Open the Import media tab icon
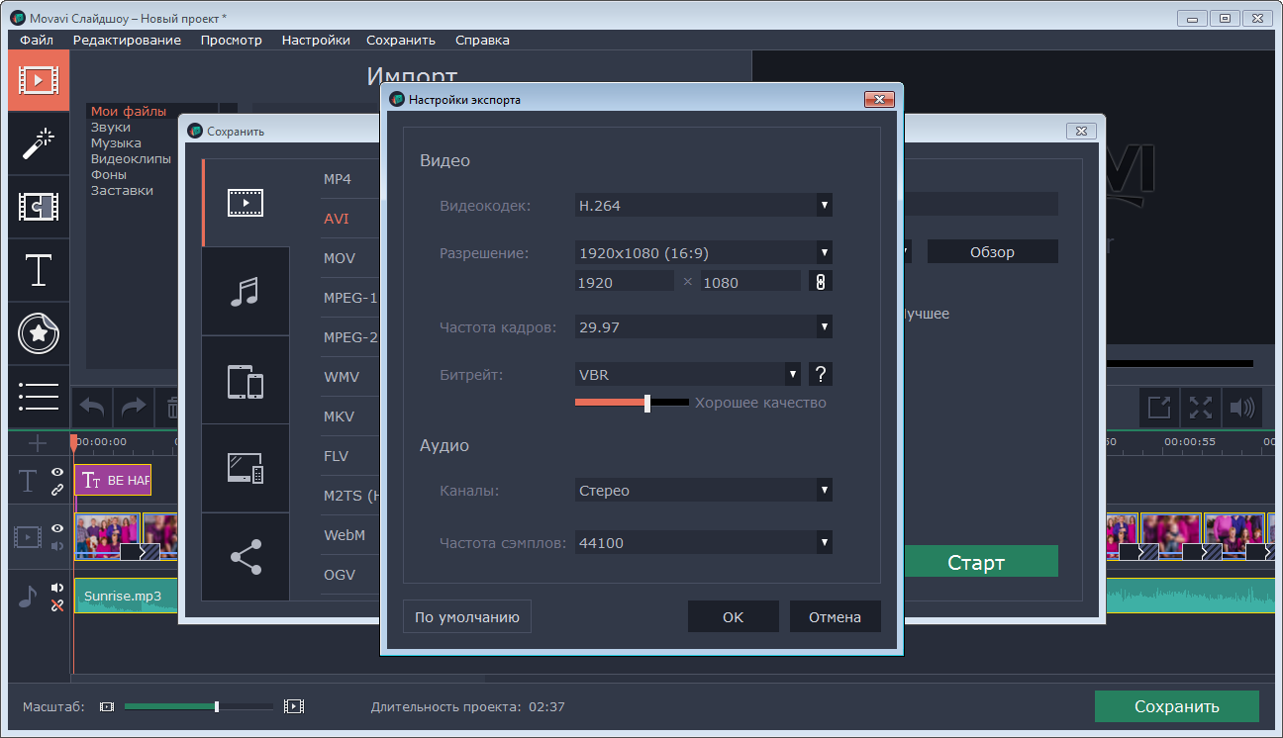Screen dimensions: 1283x738 (39, 80)
